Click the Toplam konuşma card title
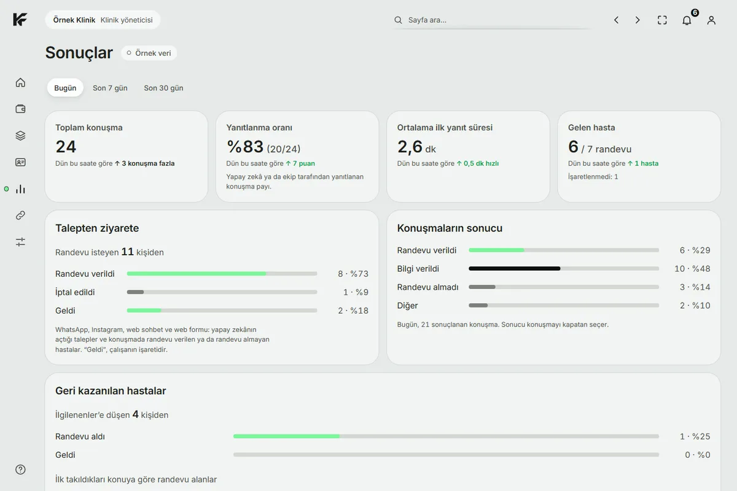This screenshot has width=737, height=491. click(89, 128)
